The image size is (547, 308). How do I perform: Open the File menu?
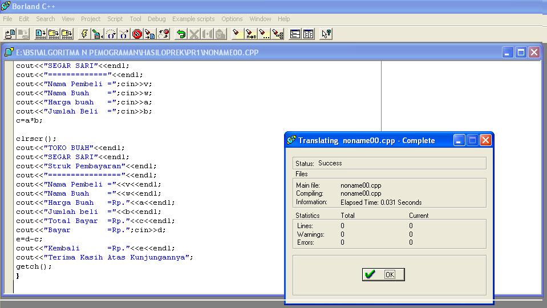click(x=7, y=19)
